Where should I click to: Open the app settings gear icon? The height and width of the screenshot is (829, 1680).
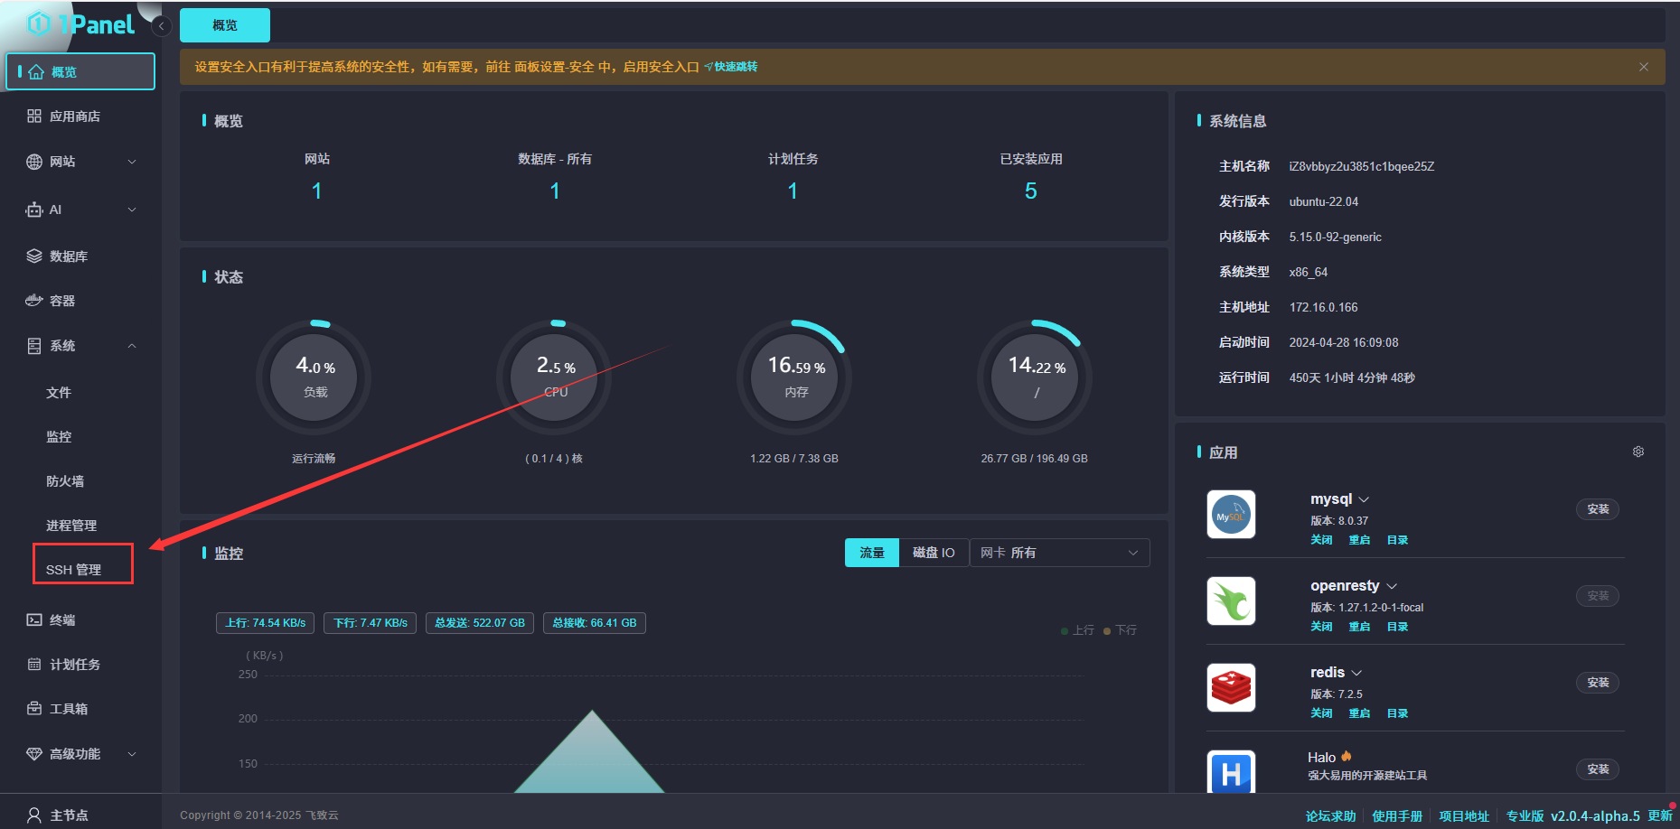point(1638,452)
